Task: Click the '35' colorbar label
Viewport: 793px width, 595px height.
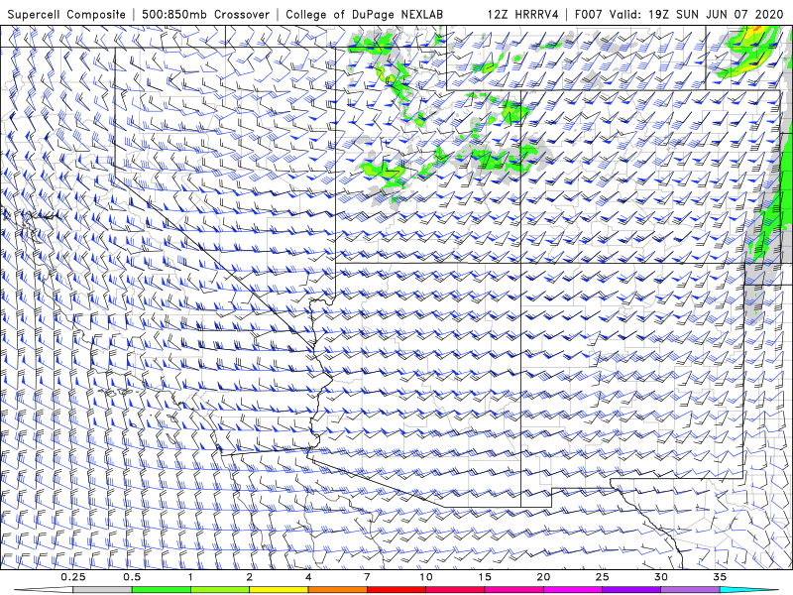Action: (720, 577)
